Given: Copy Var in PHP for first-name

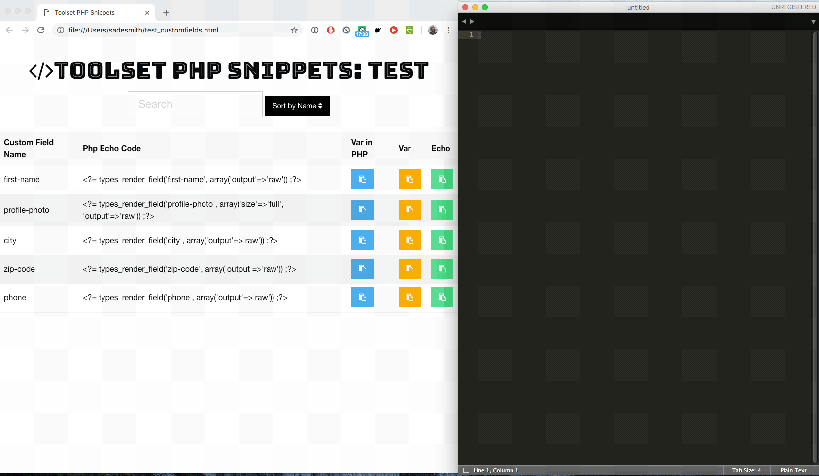Looking at the screenshot, I should pos(362,179).
